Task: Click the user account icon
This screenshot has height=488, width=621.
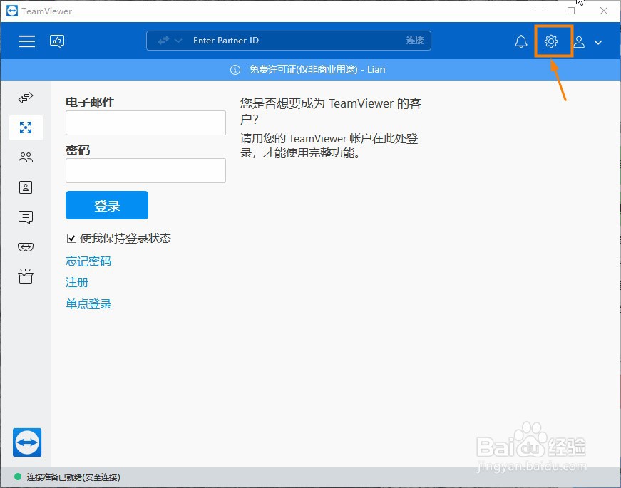Action: point(579,41)
